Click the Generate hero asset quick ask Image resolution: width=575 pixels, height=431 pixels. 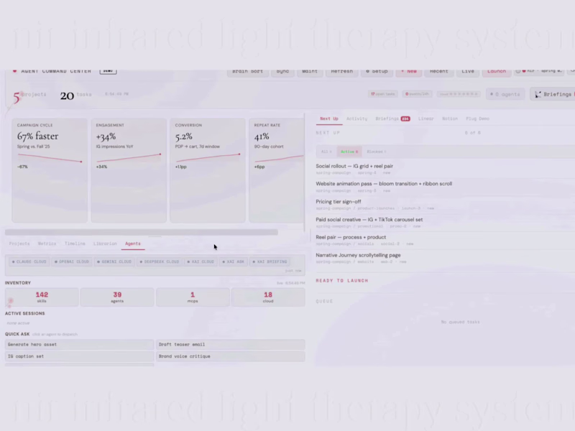click(x=79, y=345)
